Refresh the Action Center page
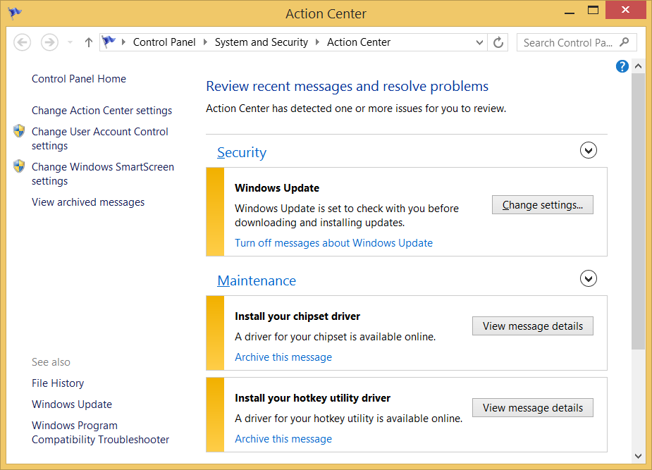The height and width of the screenshot is (470, 652). [x=498, y=42]
